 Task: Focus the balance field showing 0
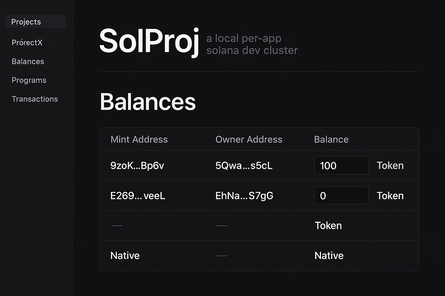click(x=341, y=196)
